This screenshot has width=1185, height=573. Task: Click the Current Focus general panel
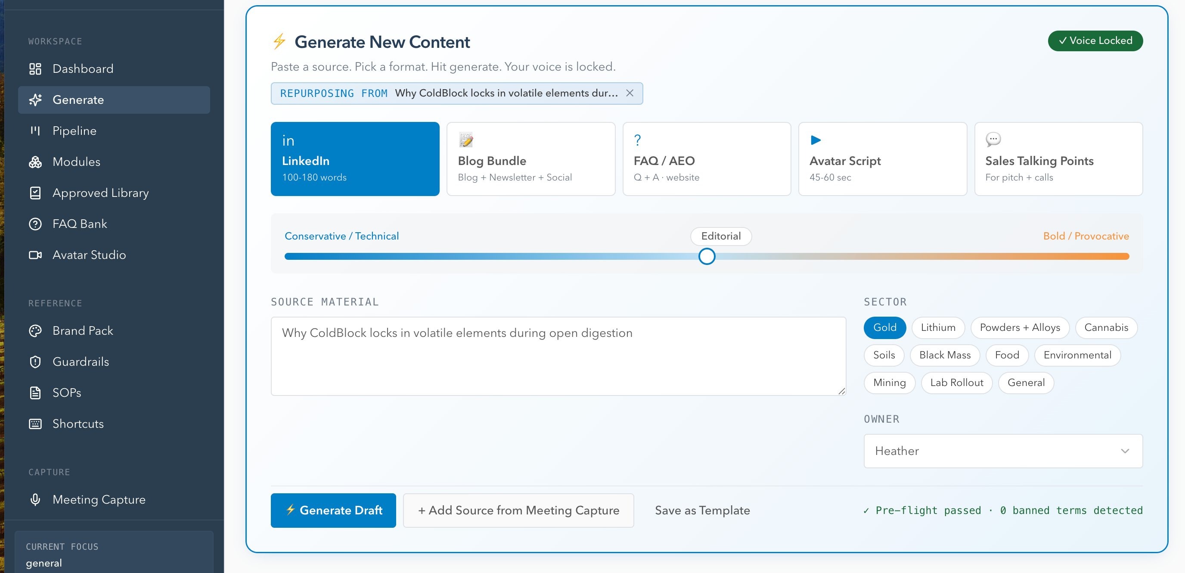[x=114, y=552]
